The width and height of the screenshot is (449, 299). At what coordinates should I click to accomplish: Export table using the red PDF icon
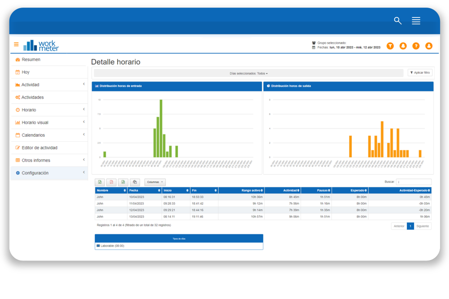point(111,182)
